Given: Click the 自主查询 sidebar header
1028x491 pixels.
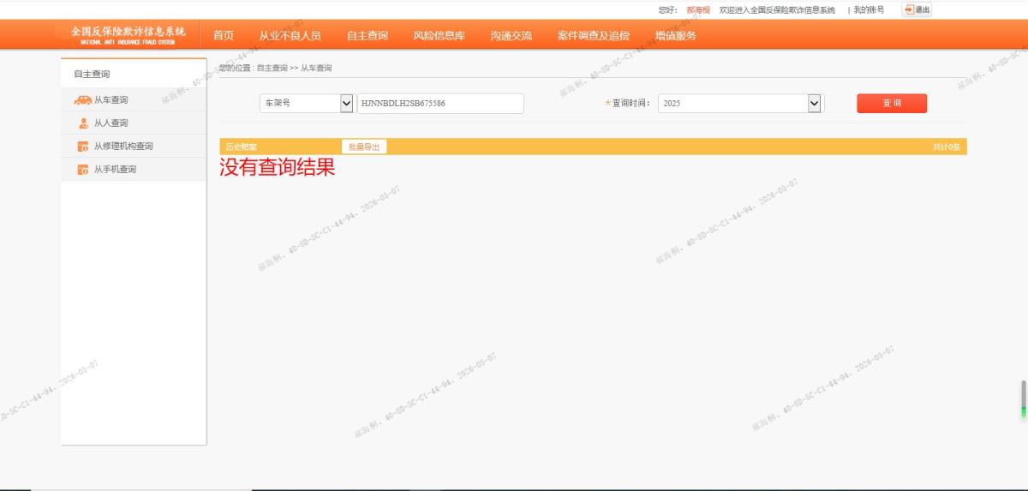Looking at the screenshot, I should pos(92,74).
